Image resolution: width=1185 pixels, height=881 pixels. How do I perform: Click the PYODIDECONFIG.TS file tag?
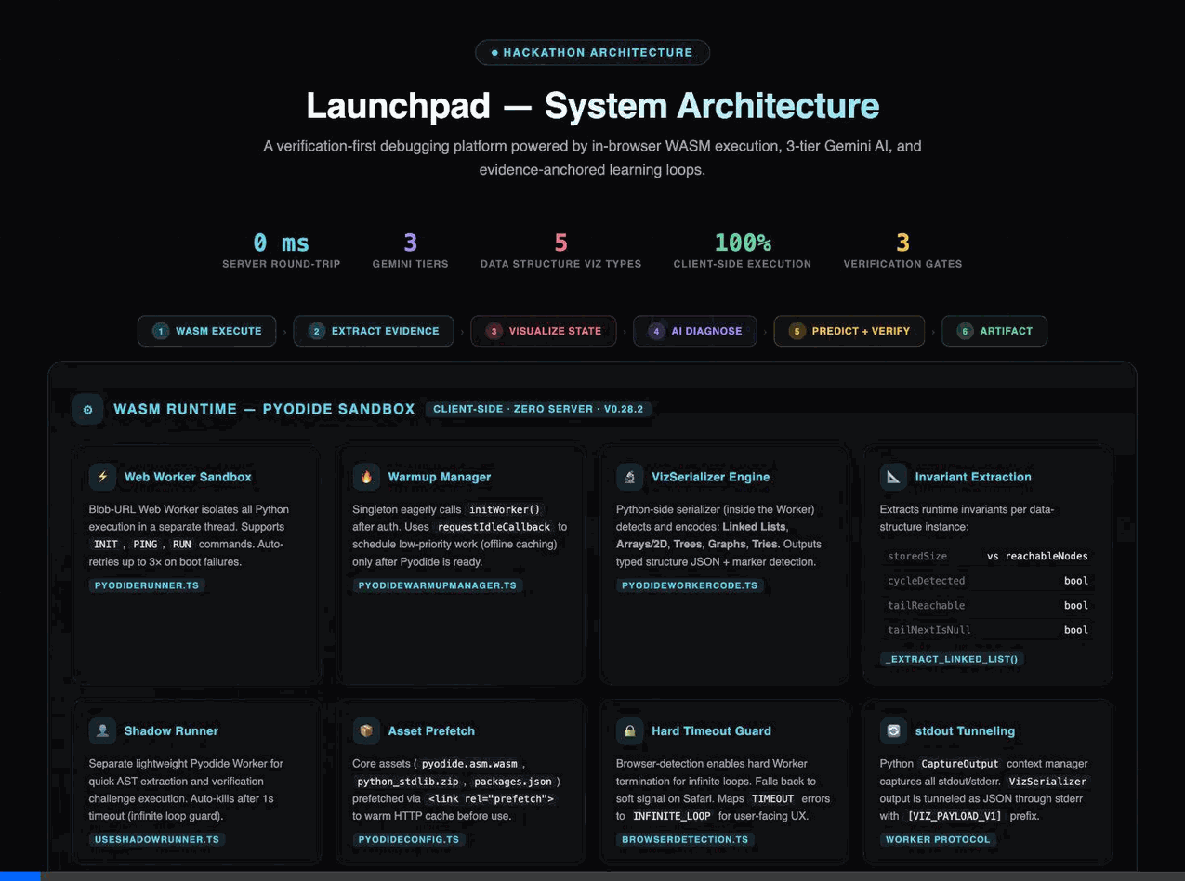pyautogui.click(x=408, y=839)
